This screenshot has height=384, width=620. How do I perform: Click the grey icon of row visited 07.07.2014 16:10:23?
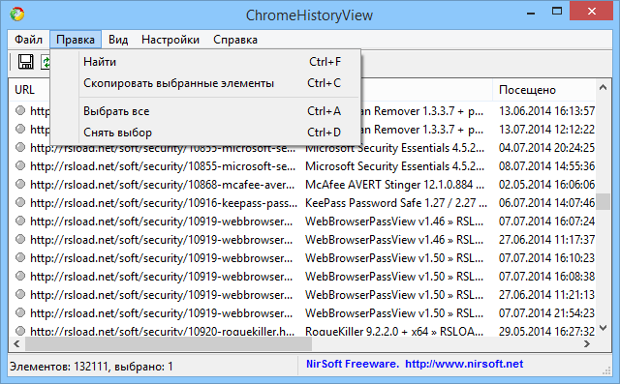[20, 257]
